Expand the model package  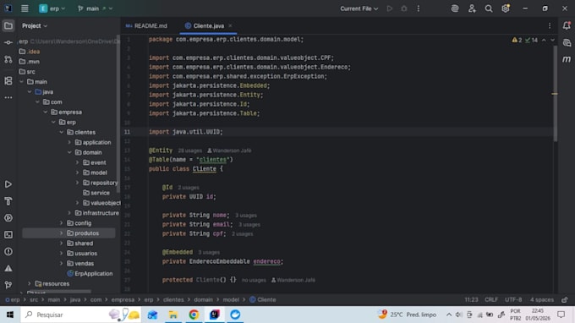78,172
